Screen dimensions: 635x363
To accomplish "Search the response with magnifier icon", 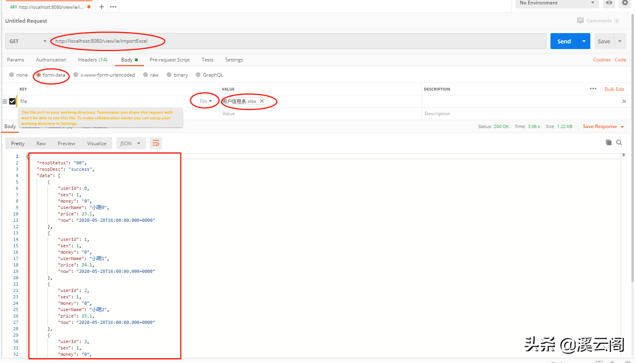I will tap(619, 142).
